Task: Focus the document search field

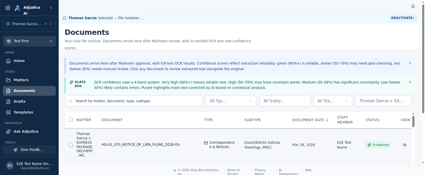Action: coord(134,101)
